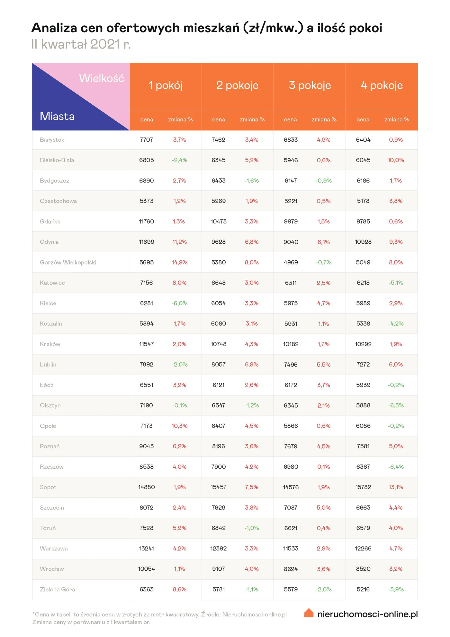The height and width of the screenshot is (637, 450).
Task: Select the '2 pokoje' column header
Action: [237, 85]
